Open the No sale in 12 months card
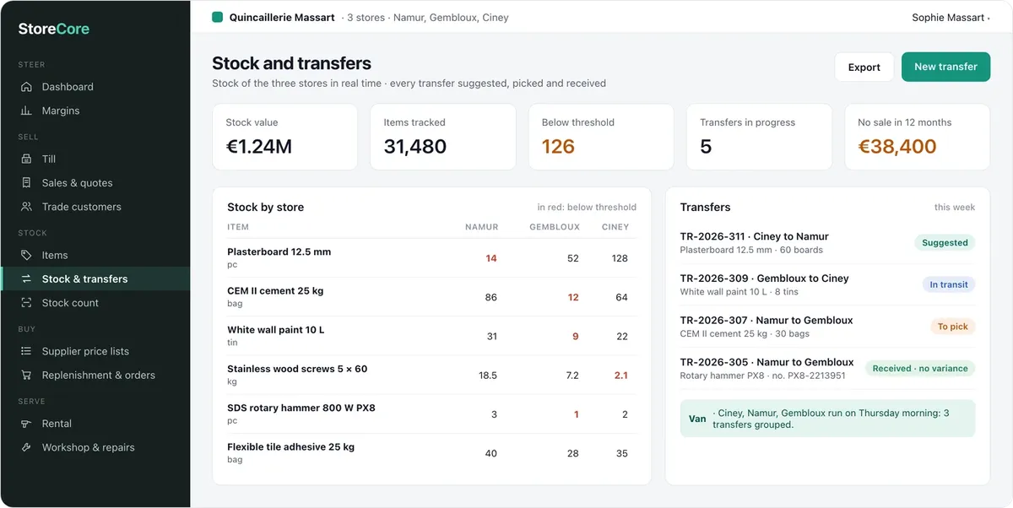Viewport: 1013px width, 508px height. 917,137
